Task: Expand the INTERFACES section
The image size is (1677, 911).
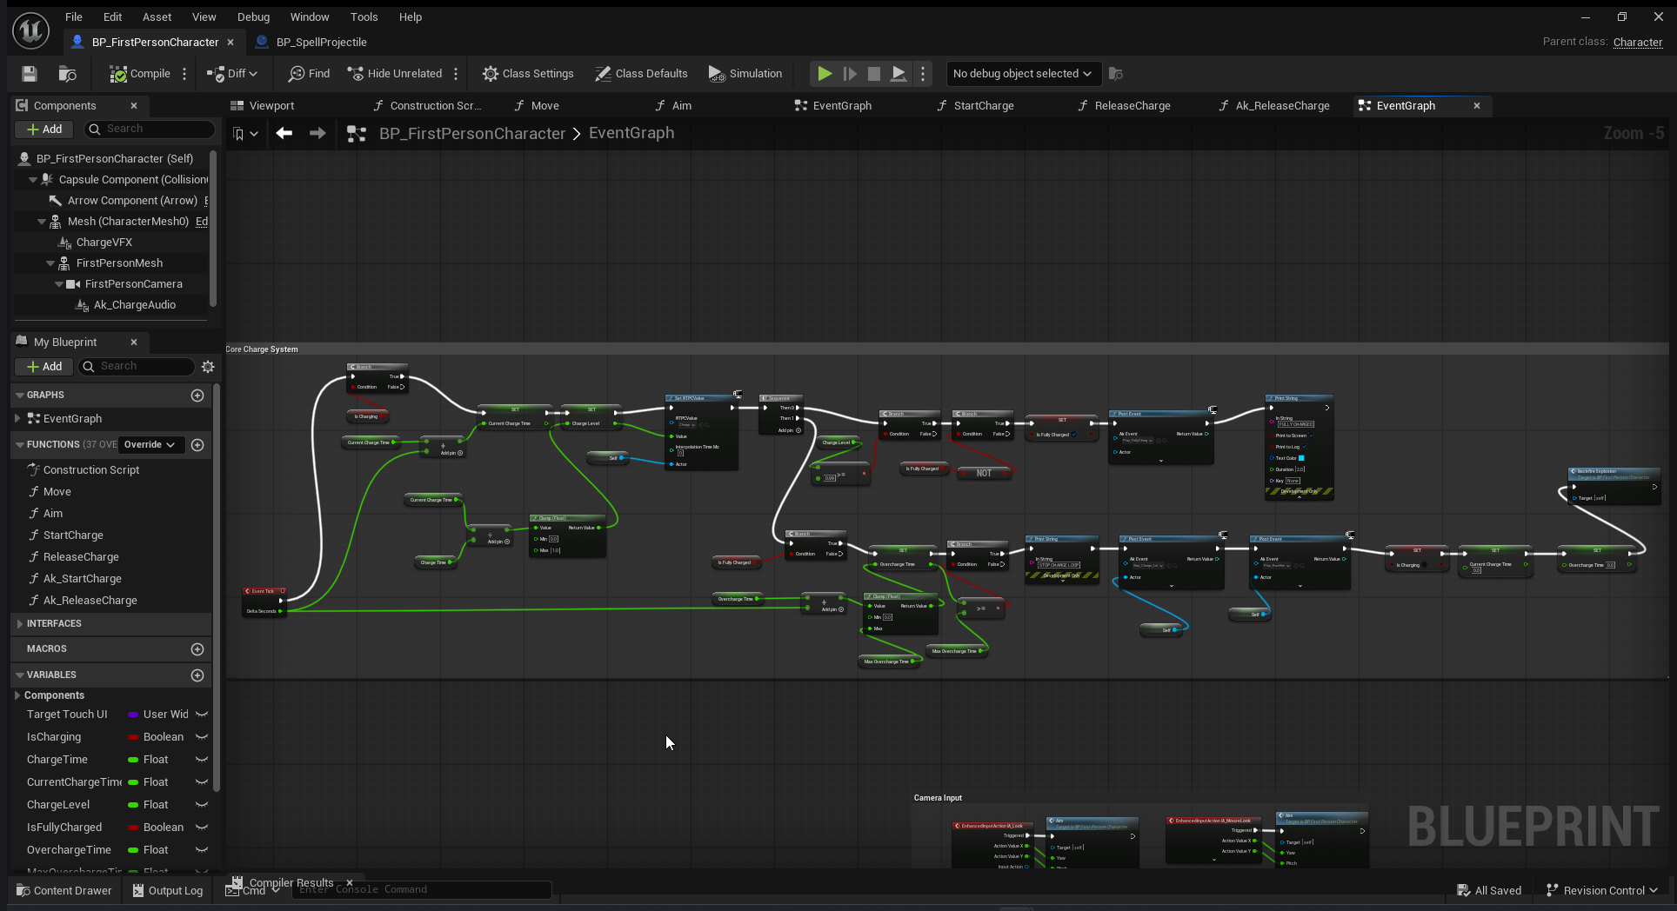Action: point(19,623)
